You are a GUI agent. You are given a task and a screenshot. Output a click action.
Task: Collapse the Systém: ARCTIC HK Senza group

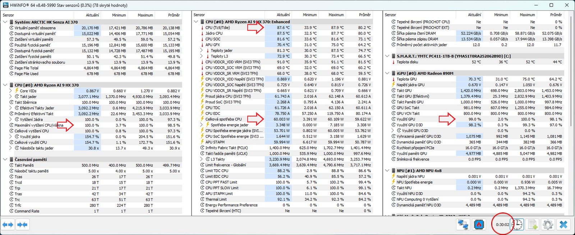tap(5, 22)
